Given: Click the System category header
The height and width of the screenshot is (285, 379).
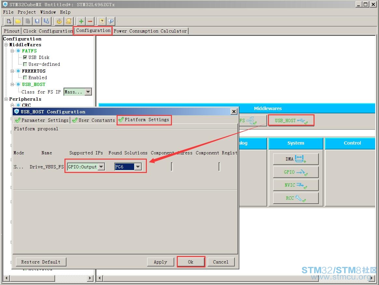Looking at the screenshot, I should tap(296, 143).
